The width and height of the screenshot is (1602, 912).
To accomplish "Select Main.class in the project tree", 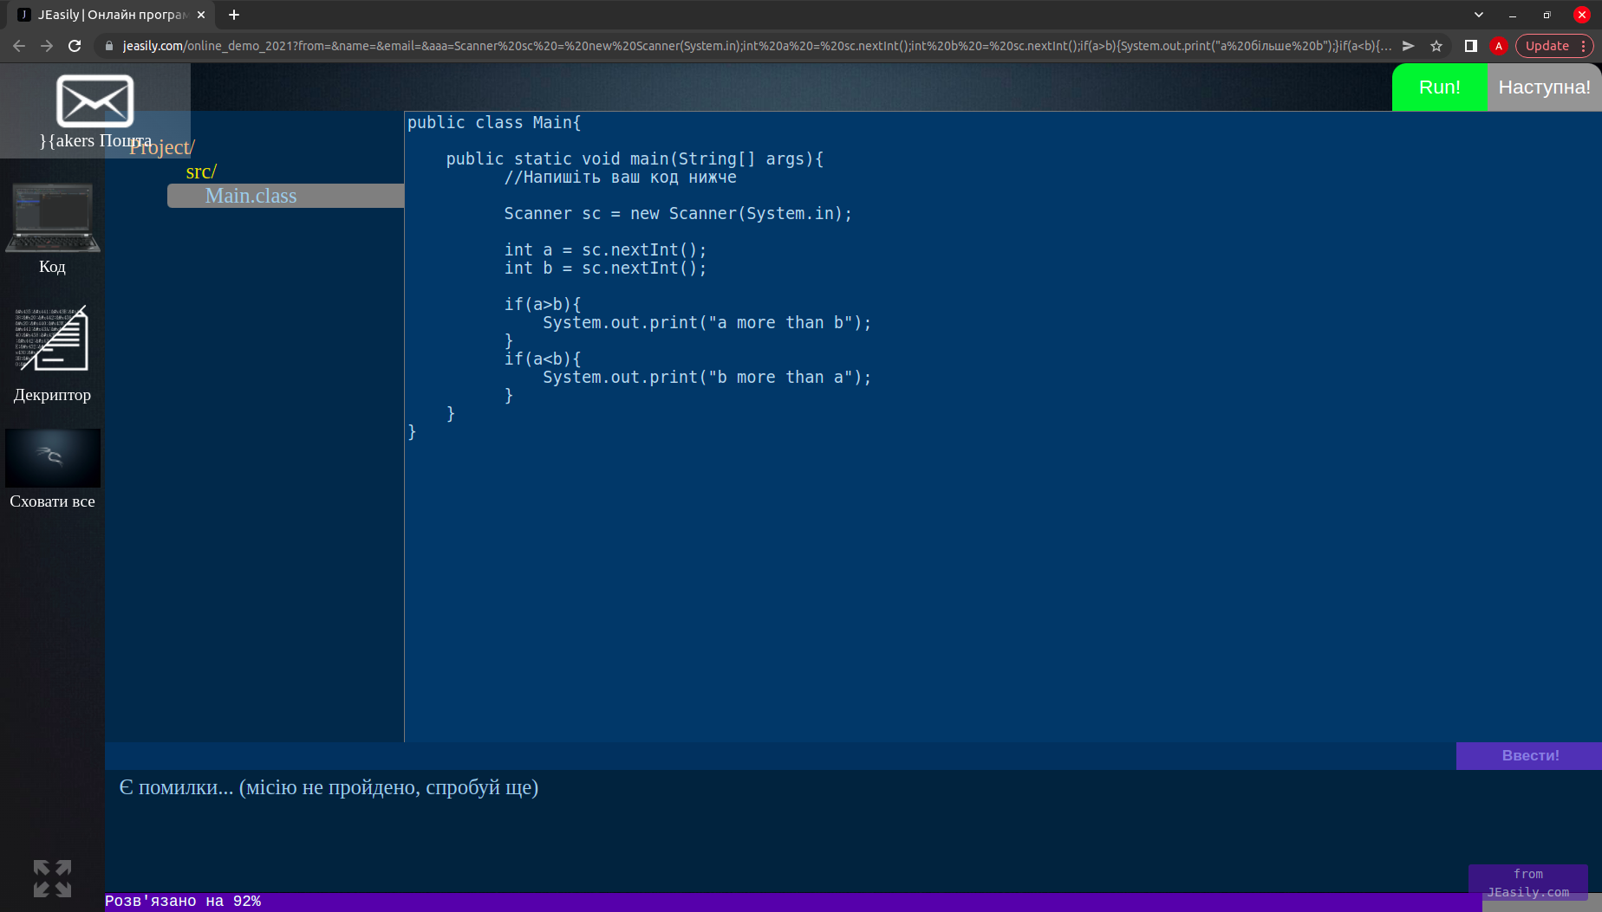I will coord(251,196).
